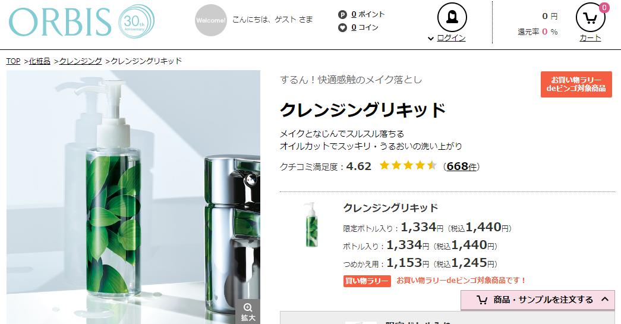Image resolution: width=621 pixels, height=324 pixels.
Task: Click the star rating display
Action: 408,165
